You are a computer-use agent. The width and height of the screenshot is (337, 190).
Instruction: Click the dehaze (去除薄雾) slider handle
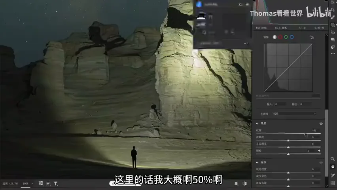[x=288, y=147]
